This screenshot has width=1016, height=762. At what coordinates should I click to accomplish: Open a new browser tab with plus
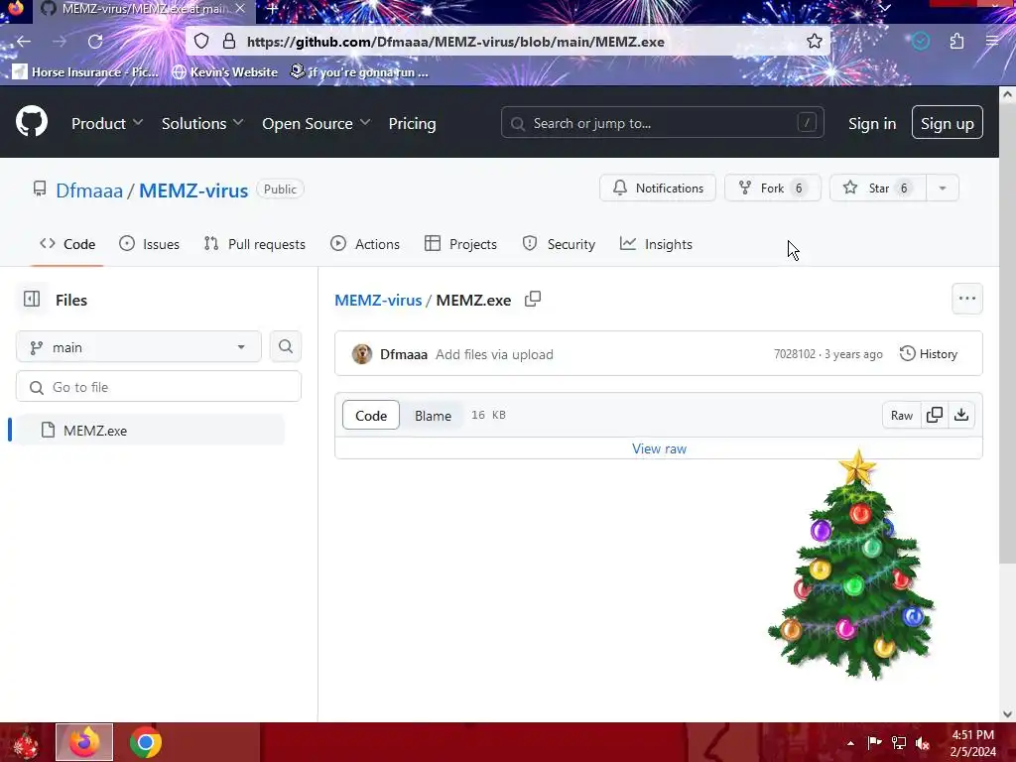(x=272, y=9)
